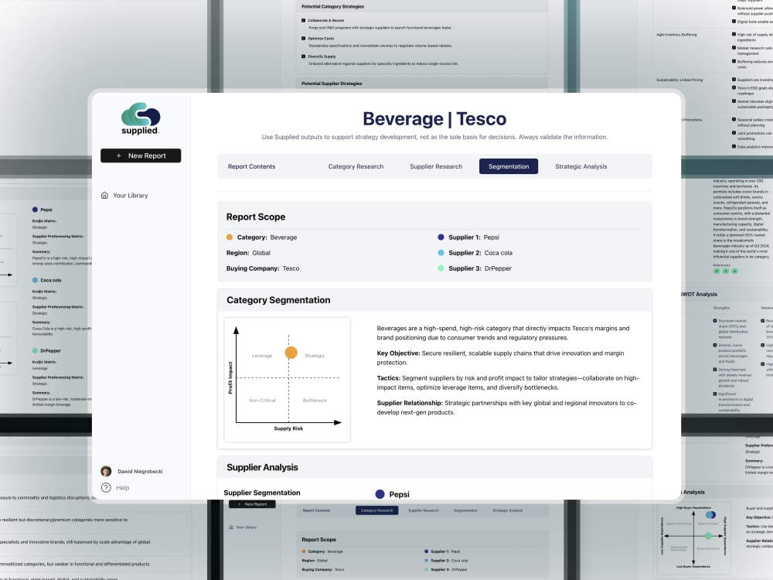Click the Region: Global text
The height and width of the screenshot is (580, 773).
248,253
